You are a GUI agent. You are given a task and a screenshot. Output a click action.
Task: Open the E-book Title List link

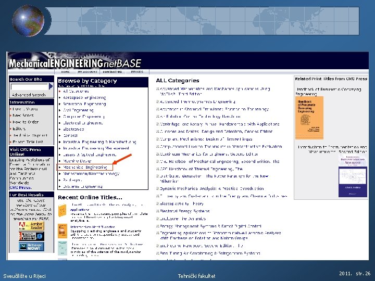click(x=28, y=142)
